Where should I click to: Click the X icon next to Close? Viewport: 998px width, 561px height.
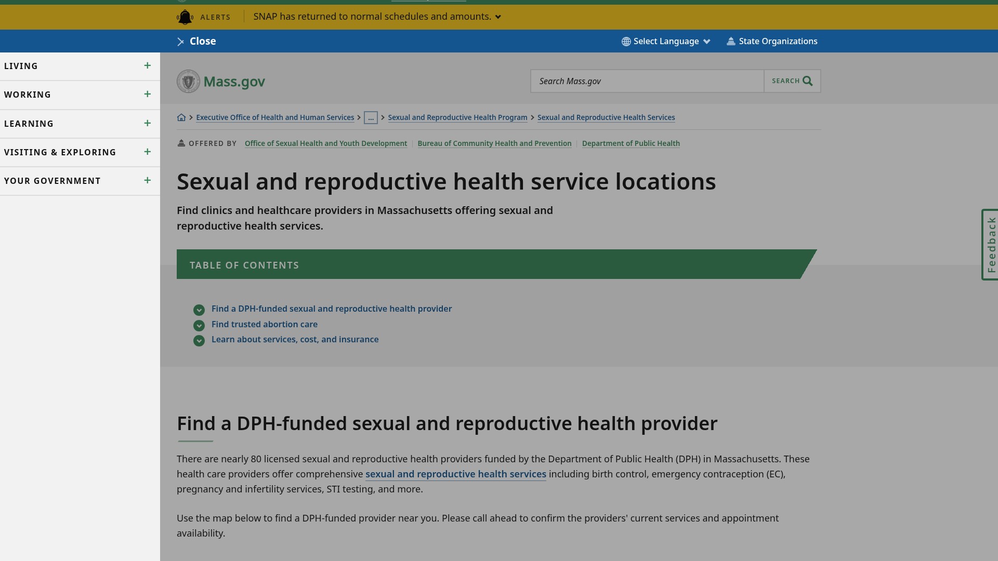[x=180, y=42]
